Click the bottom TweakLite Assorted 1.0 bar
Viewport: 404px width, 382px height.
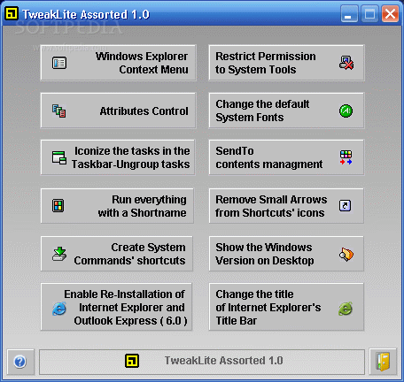[202, 362]
